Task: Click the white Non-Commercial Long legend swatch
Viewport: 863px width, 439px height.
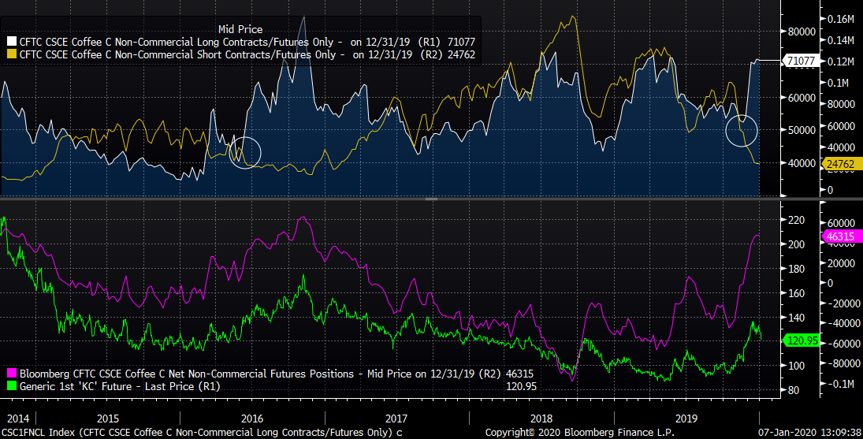Action: pyautogui.click(x=12, y=42)
